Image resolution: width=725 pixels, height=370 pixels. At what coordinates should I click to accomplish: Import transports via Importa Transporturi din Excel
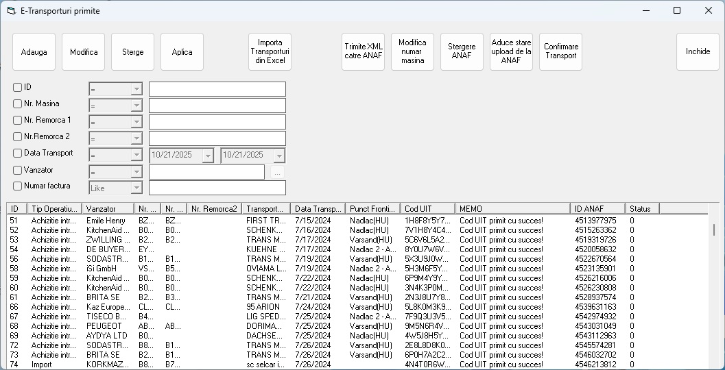pyautogui.click(x=270, y=52)
